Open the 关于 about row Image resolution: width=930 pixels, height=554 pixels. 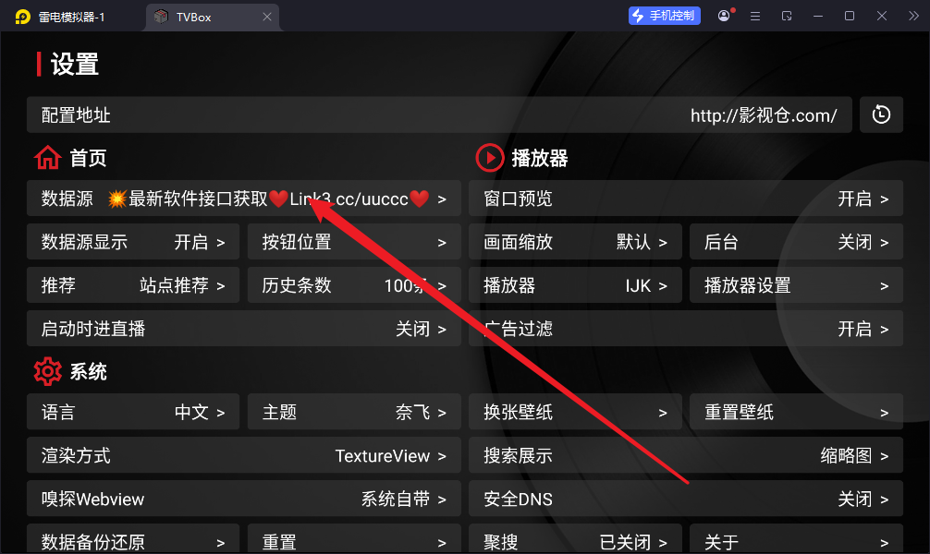[796, 538]
